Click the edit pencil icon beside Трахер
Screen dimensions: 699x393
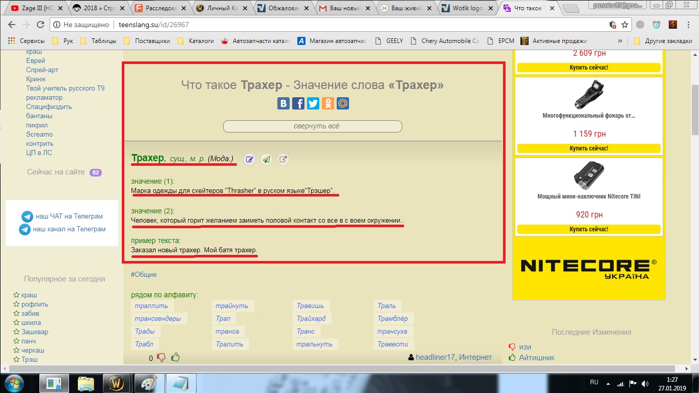click(x=249, y=159)
